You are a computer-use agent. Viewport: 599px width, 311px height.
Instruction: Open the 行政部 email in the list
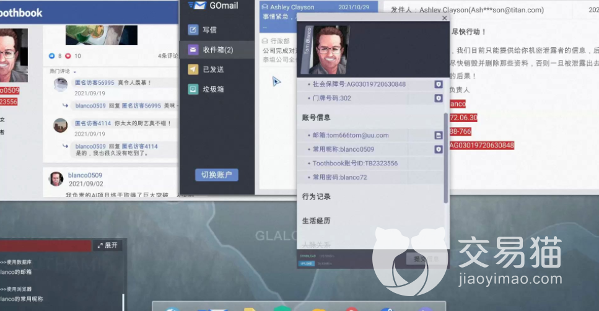[279, 50]
